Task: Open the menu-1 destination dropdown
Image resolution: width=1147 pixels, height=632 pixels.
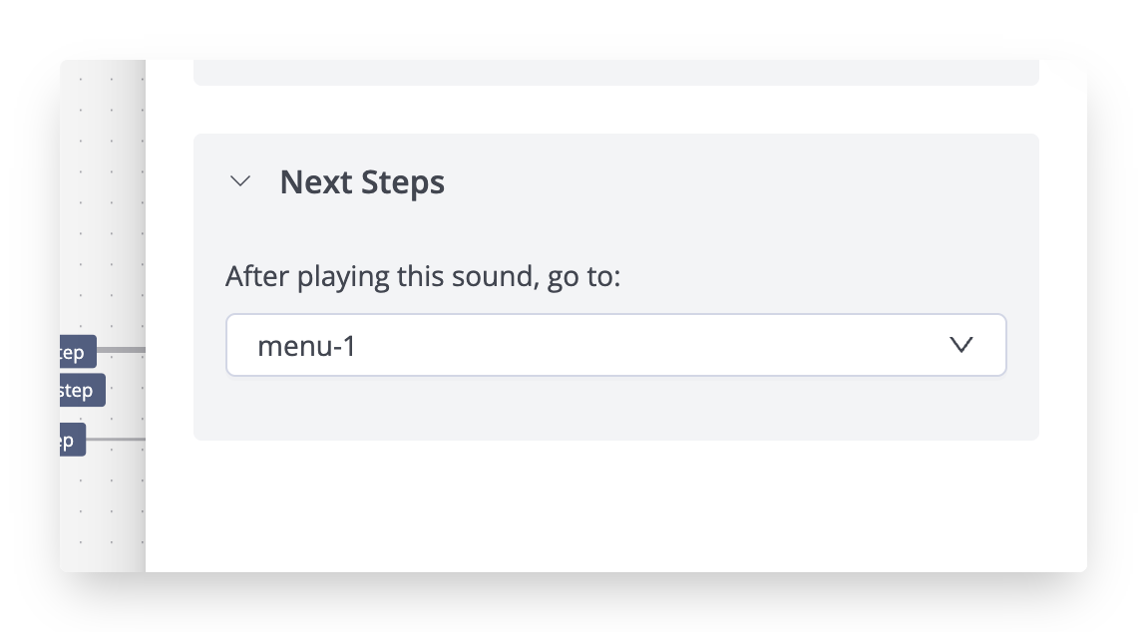Action: tap(615, 345)
